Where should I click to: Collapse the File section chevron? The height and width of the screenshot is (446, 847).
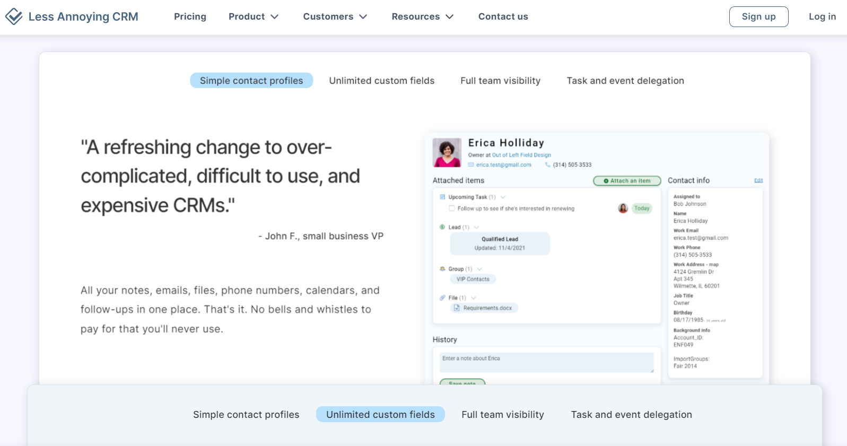(x=474, y=298)
